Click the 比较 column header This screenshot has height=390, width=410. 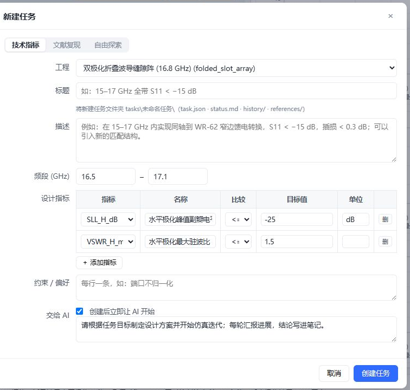(238, 199)
